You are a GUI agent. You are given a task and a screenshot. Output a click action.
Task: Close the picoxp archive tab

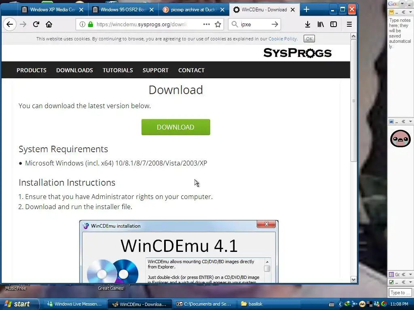point(222,10)
